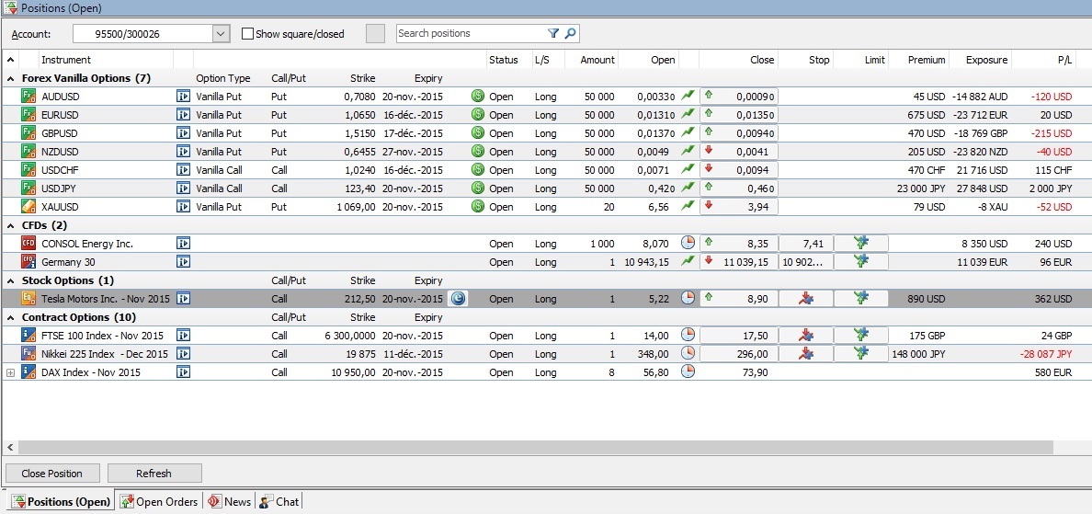Collapse Forex Vanilla Options group
The height and width of the screenshot is (514, 1092).
point(10,79)
